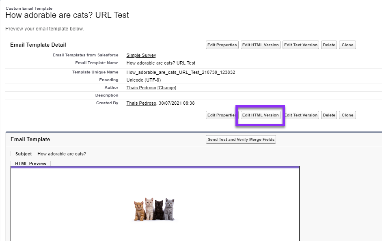
Task: Click the page title How adorable are cats? URL Test
Action: click(67, 15)
